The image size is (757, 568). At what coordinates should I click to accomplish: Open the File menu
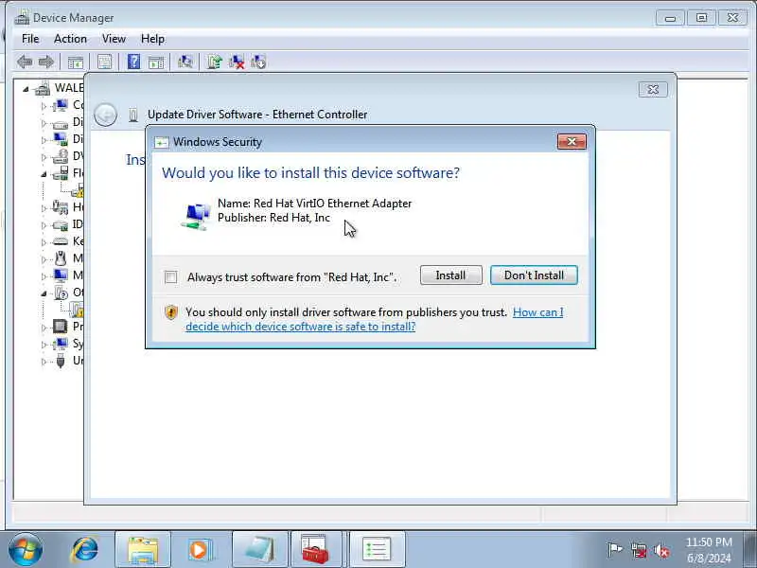30,39
